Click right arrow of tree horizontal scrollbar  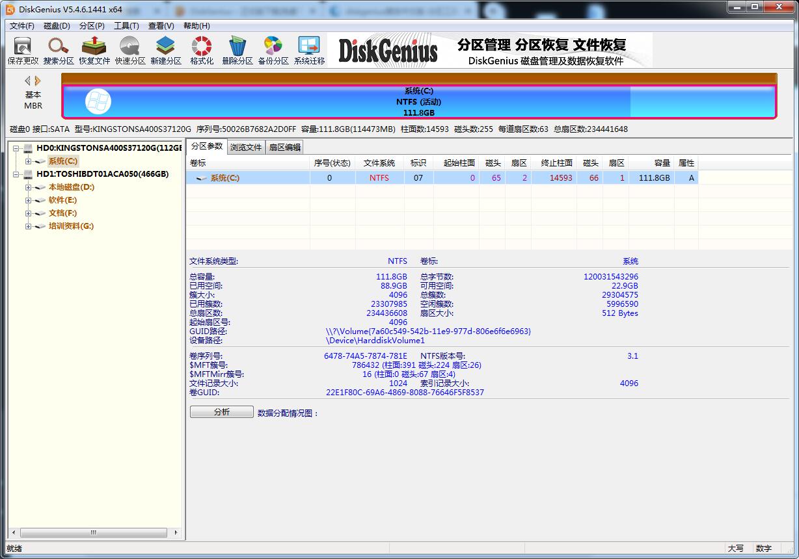click(176, 532)
